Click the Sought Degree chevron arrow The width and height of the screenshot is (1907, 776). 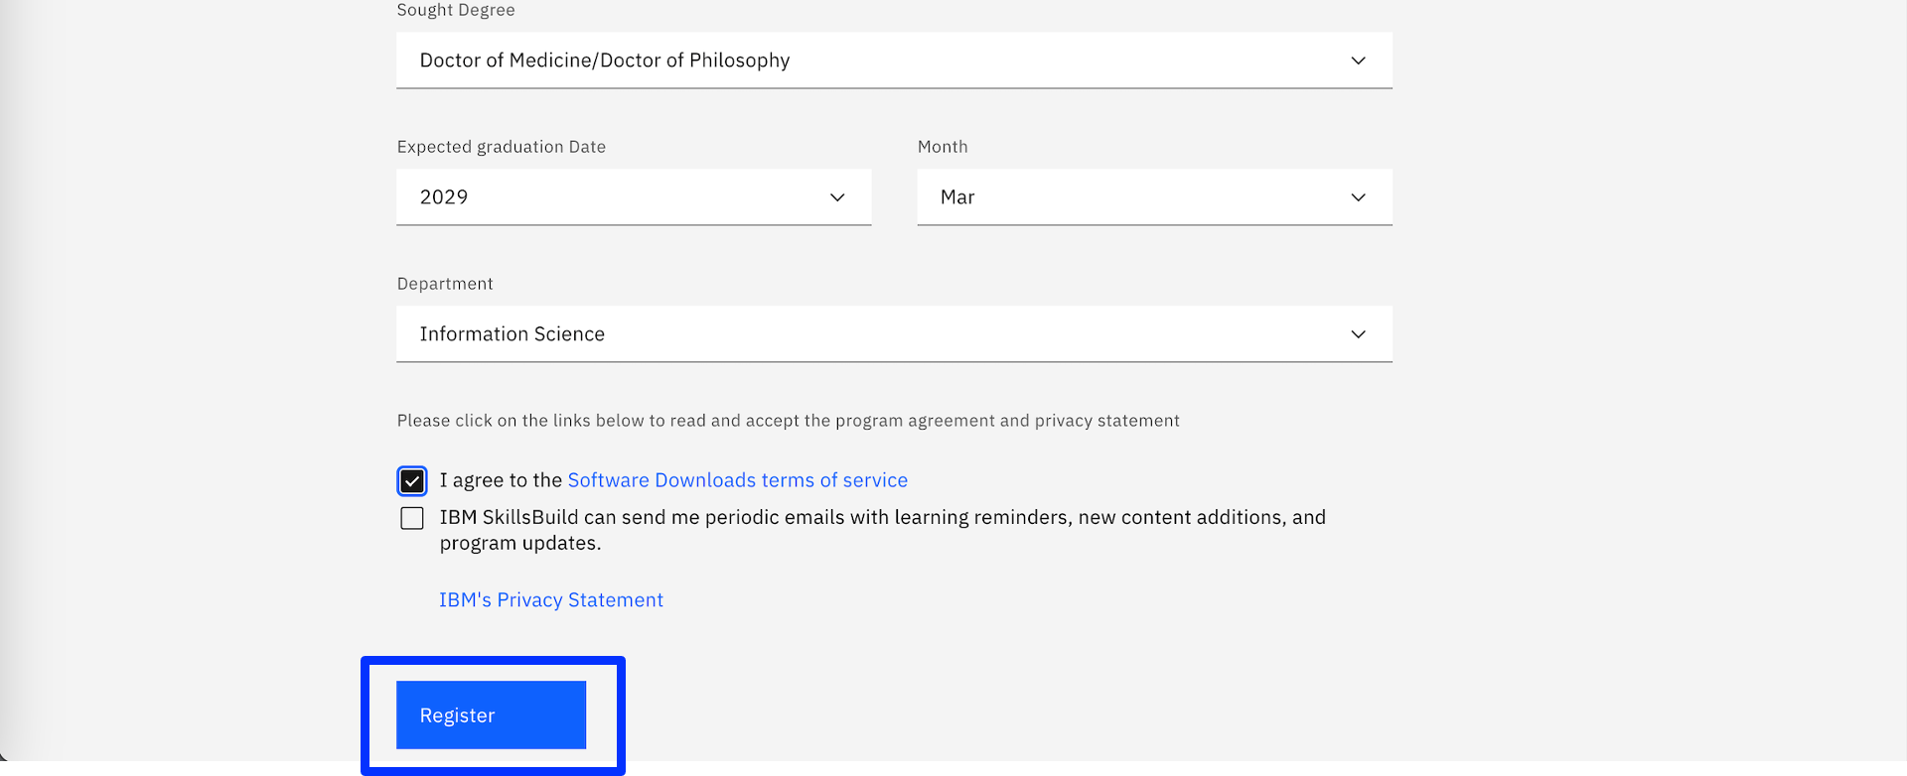[x=1358, y=61]
